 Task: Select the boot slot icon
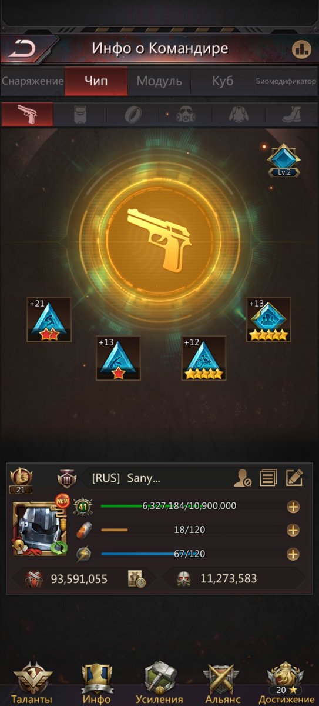pyautogui.click(x=291, y=114)
